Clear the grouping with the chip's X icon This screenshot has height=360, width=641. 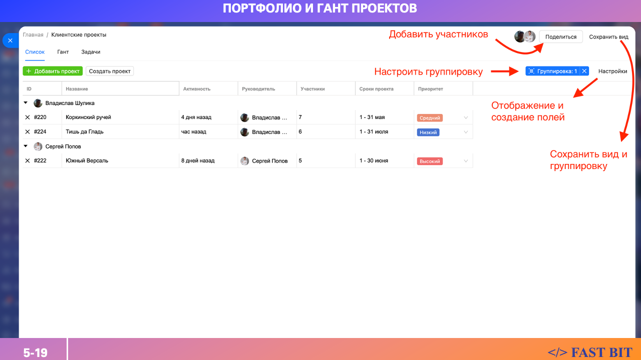(x=584, y=71)
